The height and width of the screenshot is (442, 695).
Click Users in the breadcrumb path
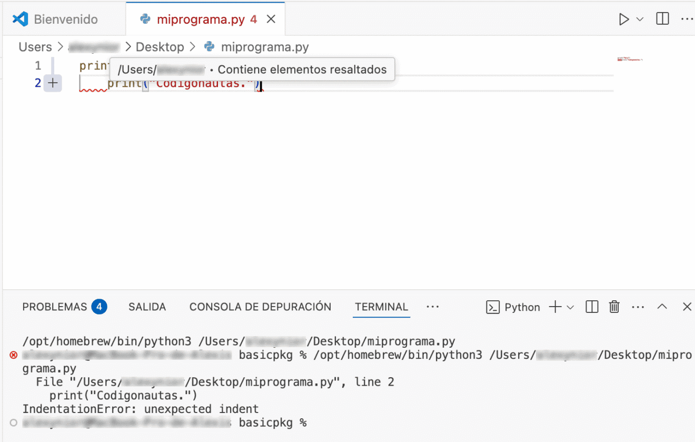click(35, 46)
